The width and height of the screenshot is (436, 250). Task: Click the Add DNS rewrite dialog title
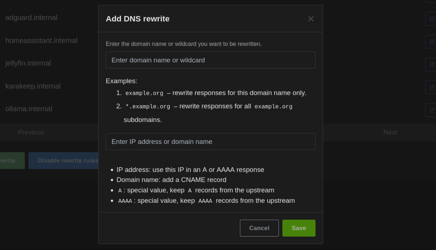(x=138, y=19)
